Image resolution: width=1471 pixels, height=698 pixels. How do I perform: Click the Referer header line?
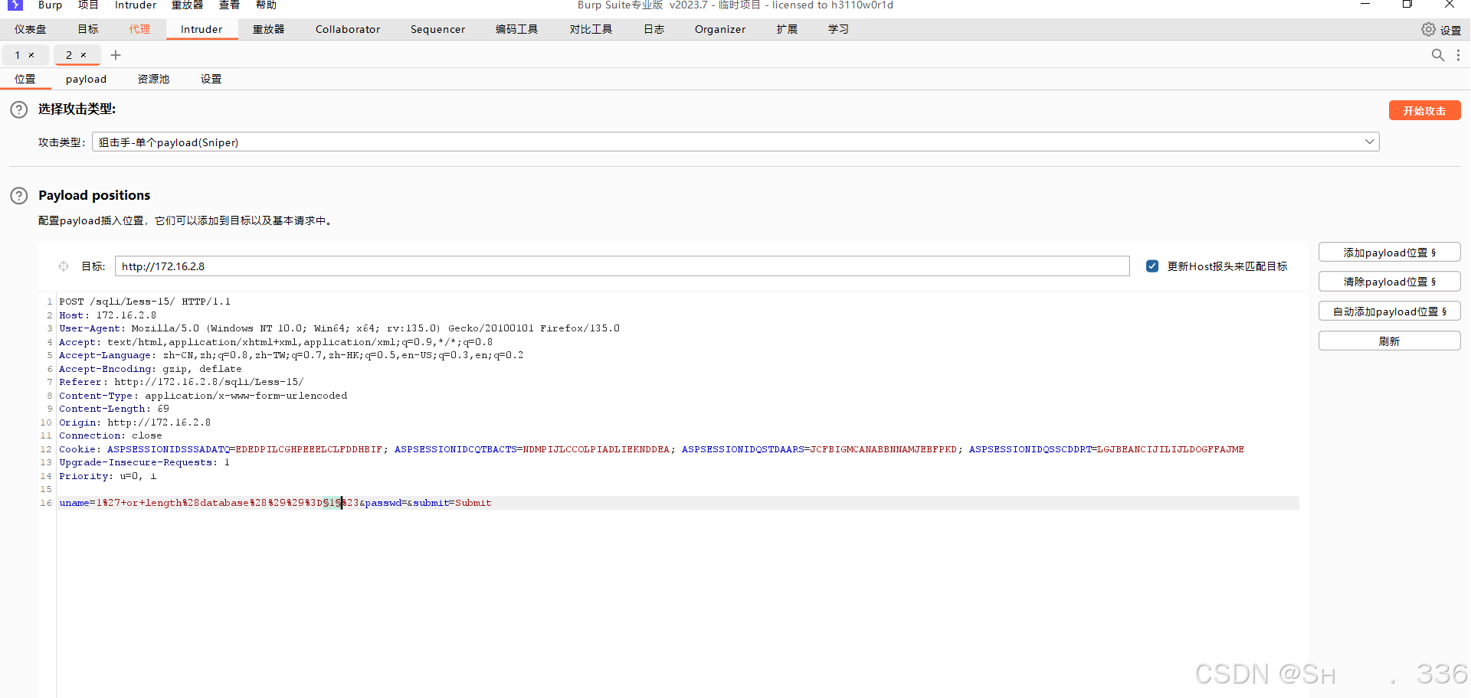click(181, 382)
